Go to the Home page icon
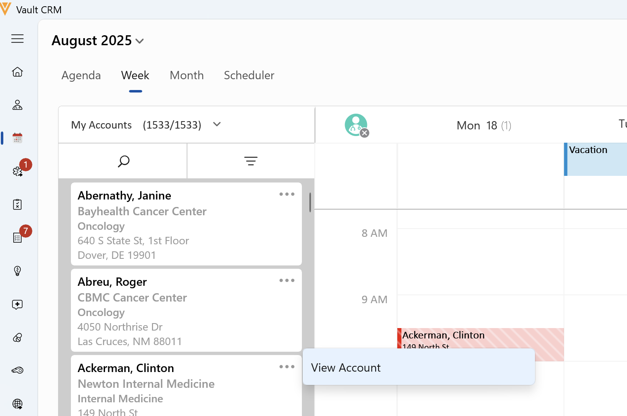The image size is (627, 416). point(17,72)
